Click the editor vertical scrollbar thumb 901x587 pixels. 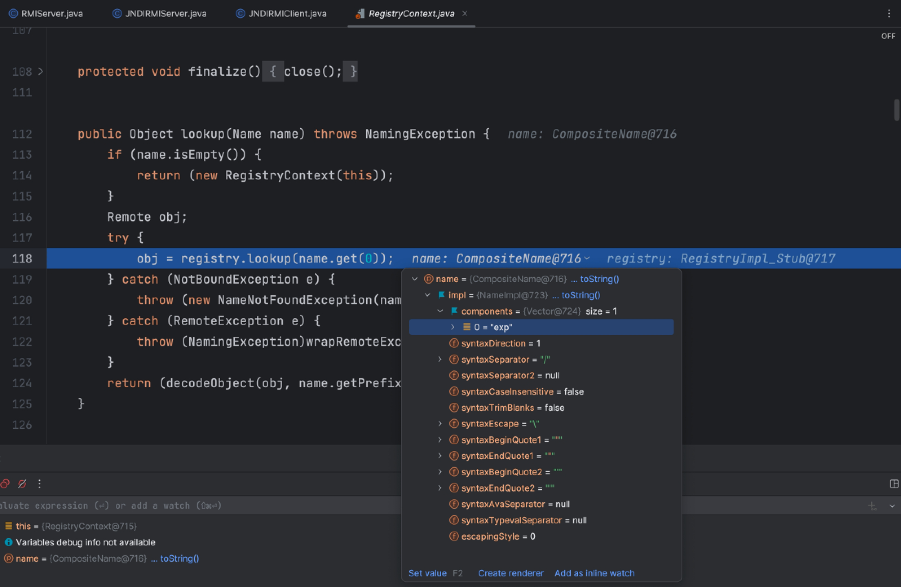tap(897, 110)
